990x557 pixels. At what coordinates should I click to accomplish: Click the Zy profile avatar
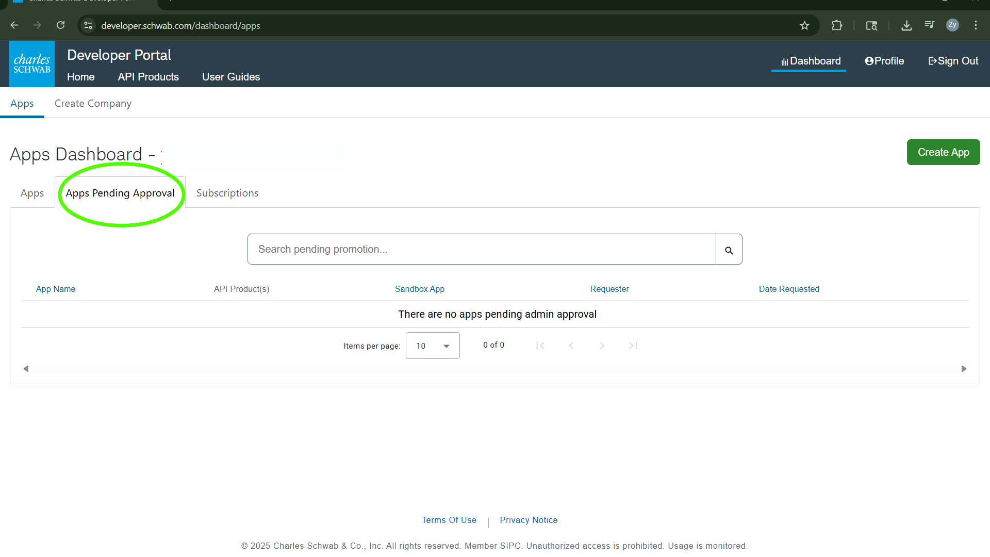coord(952,25)
